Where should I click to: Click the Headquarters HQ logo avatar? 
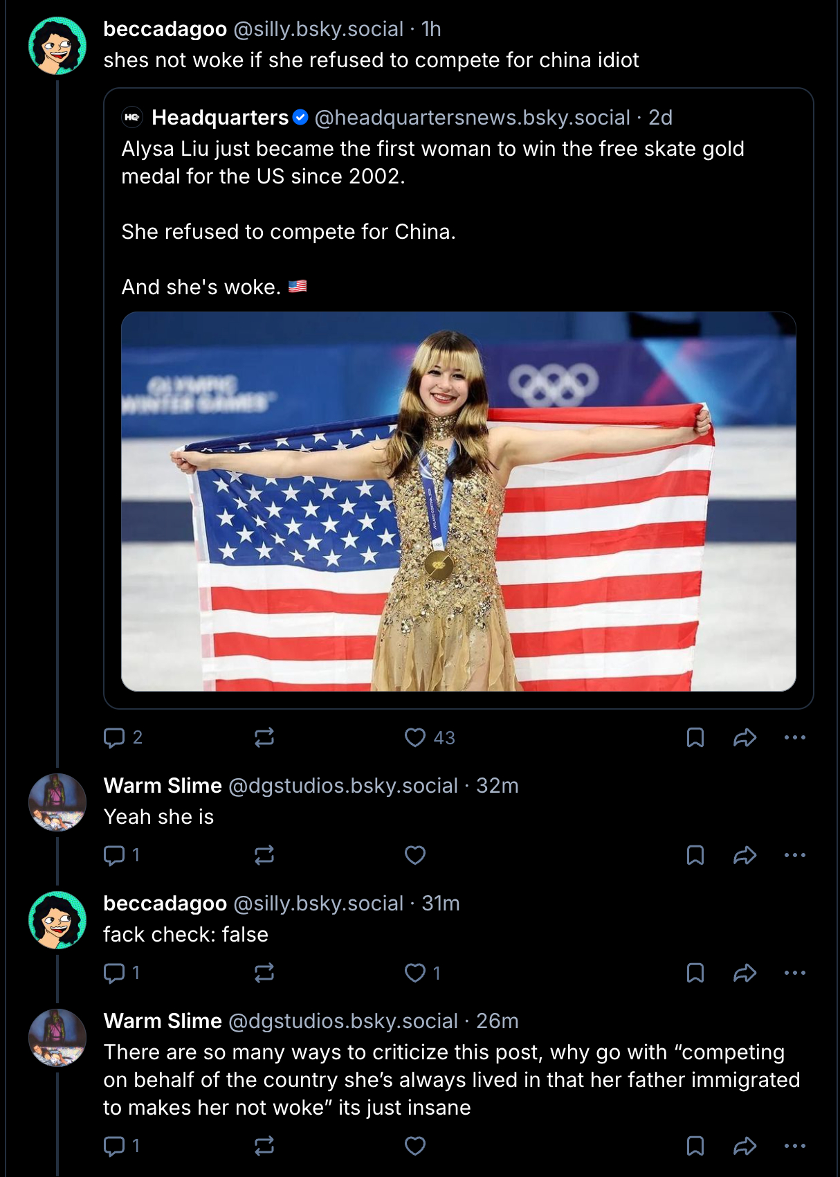click(132, 118)
